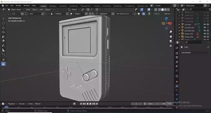
Task: Hide Empty.003 with its eye icon
Action: click(205, 37)
